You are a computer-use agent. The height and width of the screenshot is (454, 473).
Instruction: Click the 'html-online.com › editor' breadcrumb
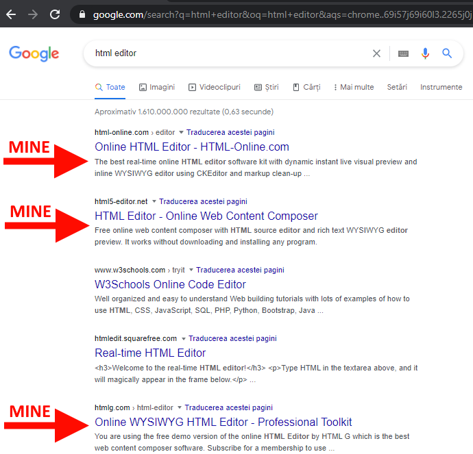coord(135,133)
